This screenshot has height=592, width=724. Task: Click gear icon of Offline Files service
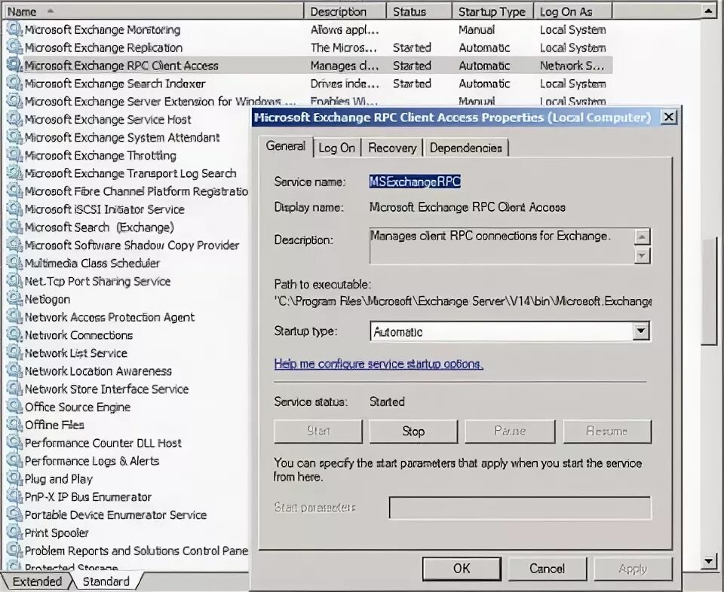(x=14, y=426)
